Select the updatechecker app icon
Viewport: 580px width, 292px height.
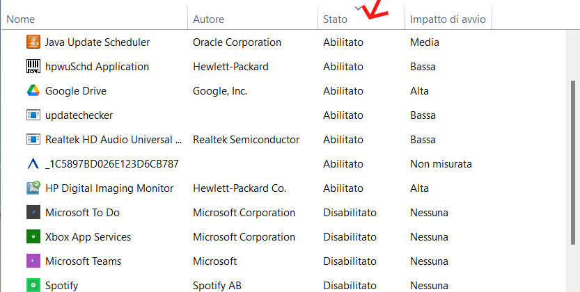point(33,115)
